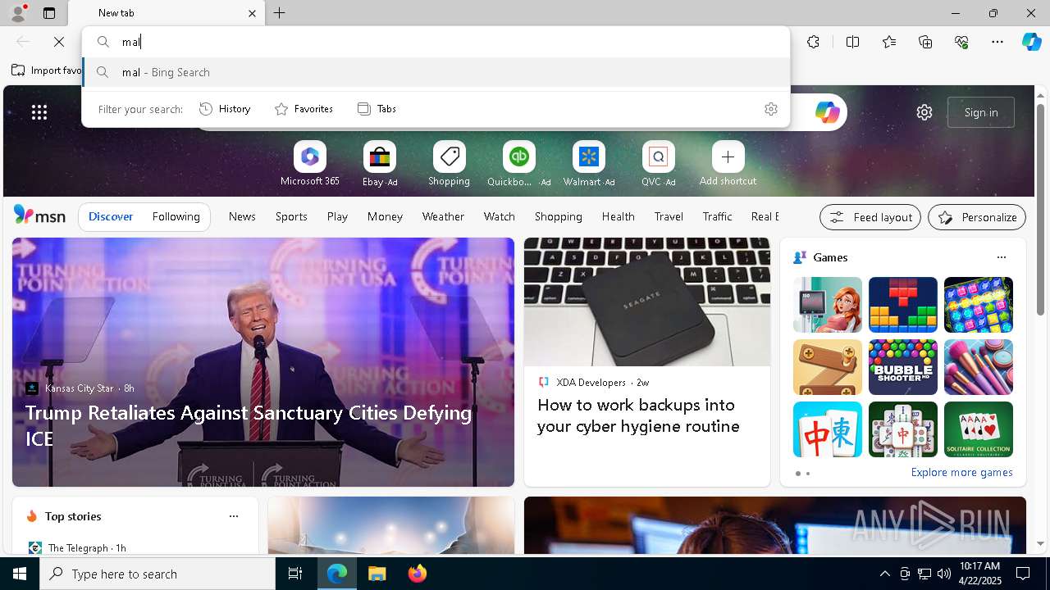1050x590 pixels.
Task: Open page settings gear icon
Action: pyautogui.click(x=924, y=112)
